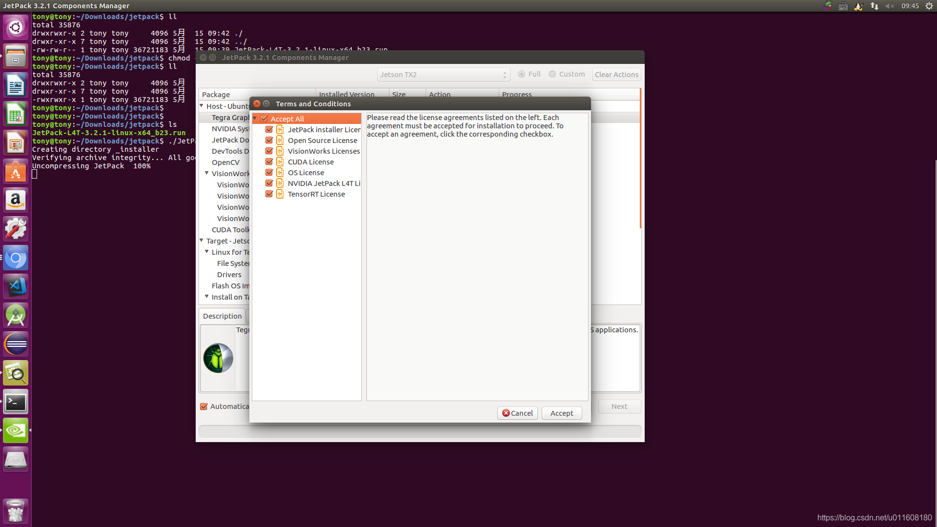Select OS License text entry
The image size is (937, 527).
point(306,173)
